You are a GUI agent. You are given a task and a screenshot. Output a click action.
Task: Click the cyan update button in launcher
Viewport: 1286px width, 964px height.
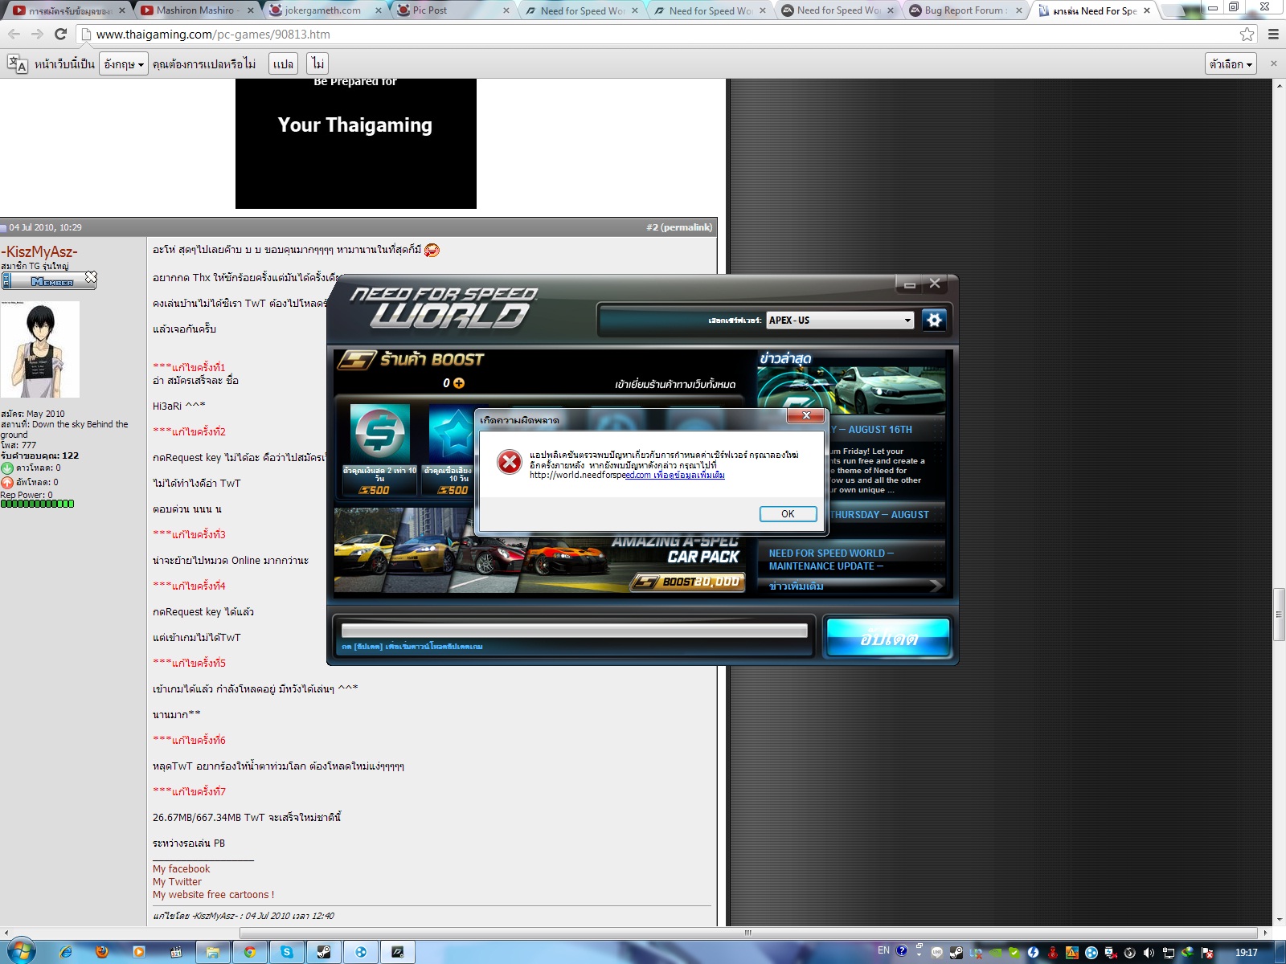coord(888,638)
